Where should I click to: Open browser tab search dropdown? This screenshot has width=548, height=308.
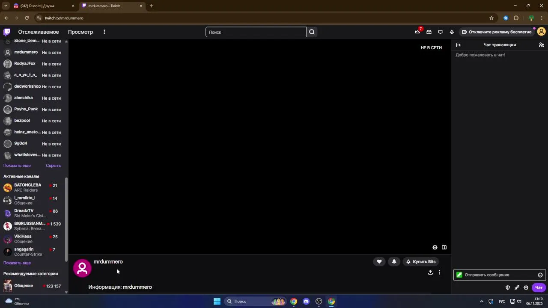click(x=6, y=6)
